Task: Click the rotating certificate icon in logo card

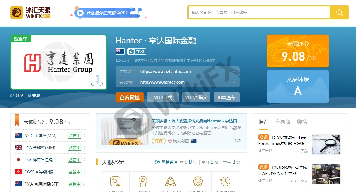Action: pos(97,81)
